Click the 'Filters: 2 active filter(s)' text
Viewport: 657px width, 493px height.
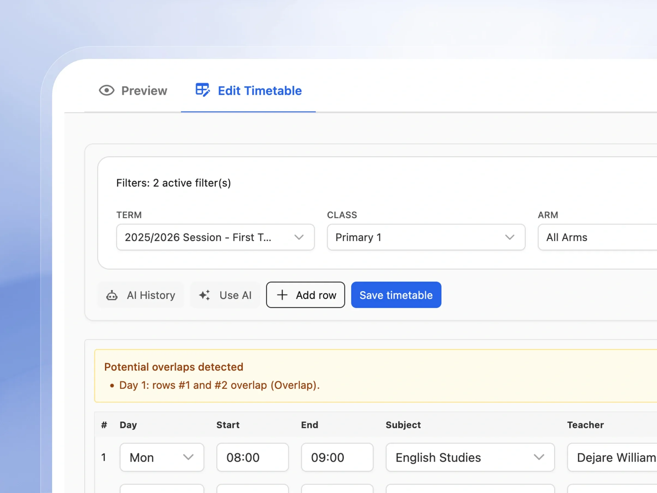[174, 183]
